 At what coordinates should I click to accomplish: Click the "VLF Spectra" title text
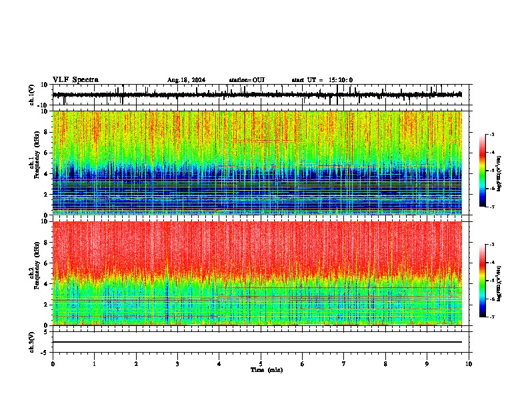tap(75, 79)
